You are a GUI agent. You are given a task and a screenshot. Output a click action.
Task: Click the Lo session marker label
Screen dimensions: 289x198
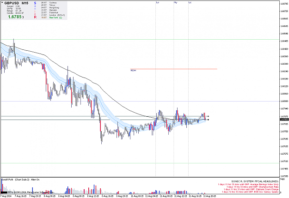point(158,2)
